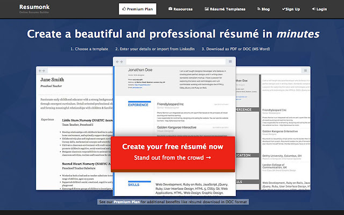Image resolution: width=344 pixels, height=215 pixels.
Task: Click the EXPERIENCE heading in center résumé
Action: pyautogui.click(x=138, y=105)
